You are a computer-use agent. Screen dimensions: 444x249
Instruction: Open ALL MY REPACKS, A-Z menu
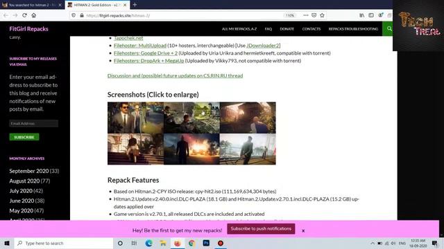coord(239,29)
